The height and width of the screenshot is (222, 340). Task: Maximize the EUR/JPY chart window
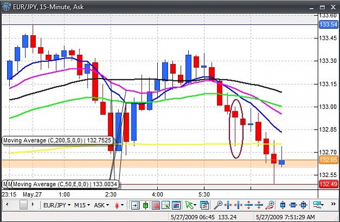323,8
